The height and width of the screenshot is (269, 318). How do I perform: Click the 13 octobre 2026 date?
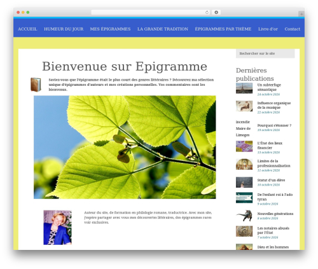[x=268, y=153]
